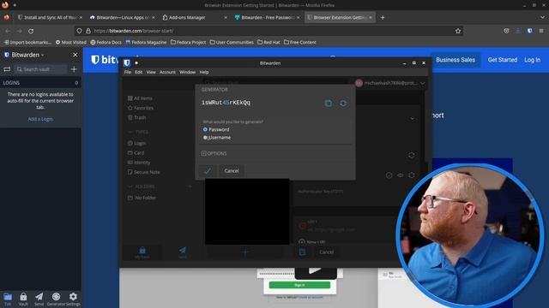The image size is (549, 308).
Task: Save the item with the desktop app save icon
Action: [302, 252]
